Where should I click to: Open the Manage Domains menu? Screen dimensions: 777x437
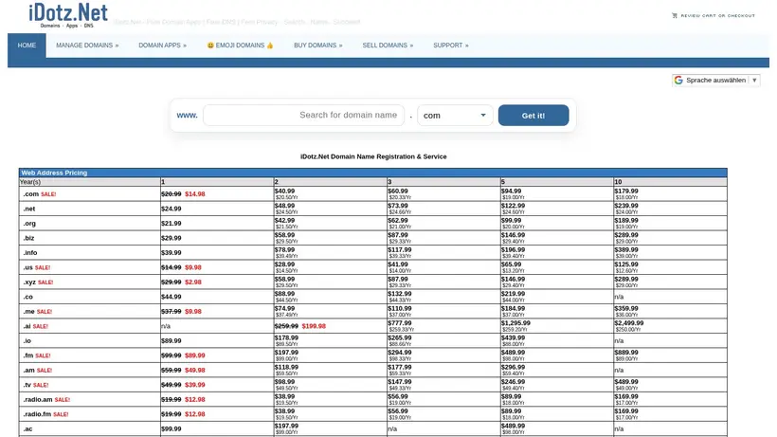pos(87,46)
